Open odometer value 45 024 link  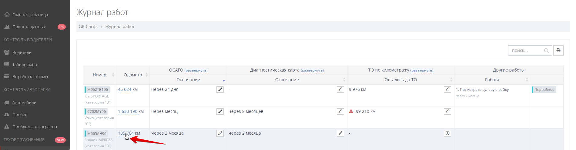[x=125, y=90]
